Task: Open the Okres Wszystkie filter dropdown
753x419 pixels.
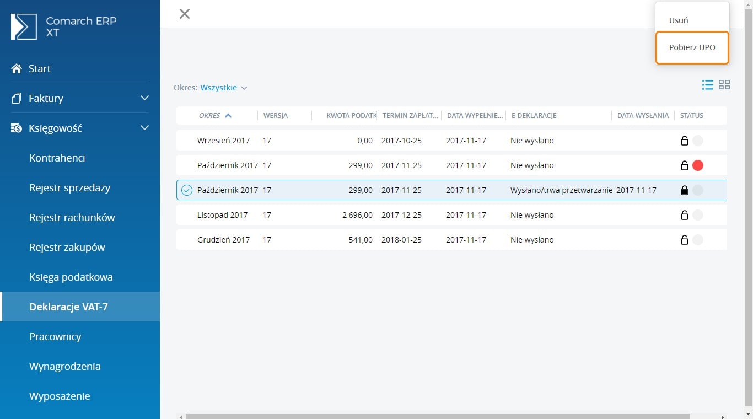Action: 223,88
